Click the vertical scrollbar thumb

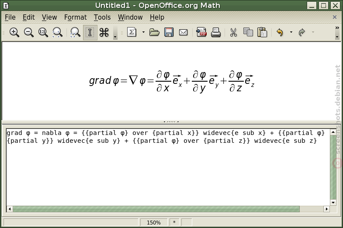[333, 167]
